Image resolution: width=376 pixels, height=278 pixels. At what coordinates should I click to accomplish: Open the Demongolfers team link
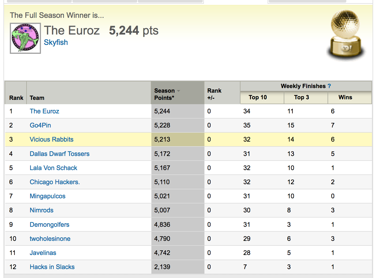click(50, 224)
